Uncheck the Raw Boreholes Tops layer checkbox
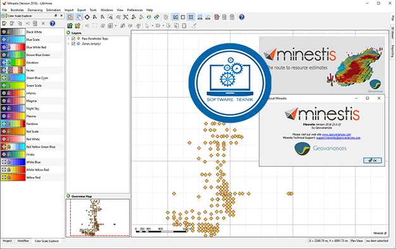This screenshot has height=249, width=396. click(73, 39)
